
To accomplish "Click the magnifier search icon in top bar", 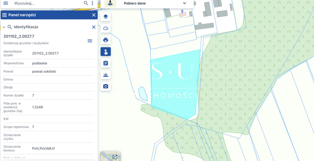I will 86,3.
